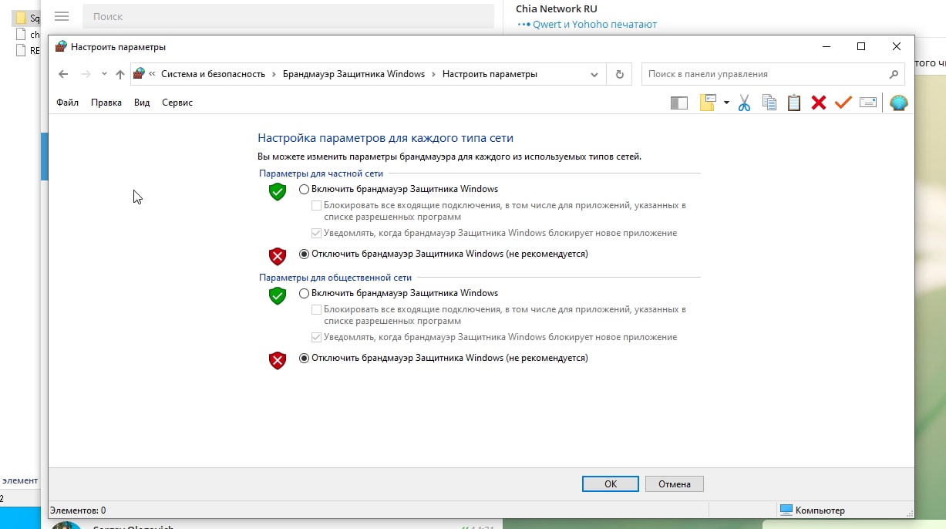Screen dimensions: 946x529
Task: Go up one level with up arrow
Action: click(120, 74)
